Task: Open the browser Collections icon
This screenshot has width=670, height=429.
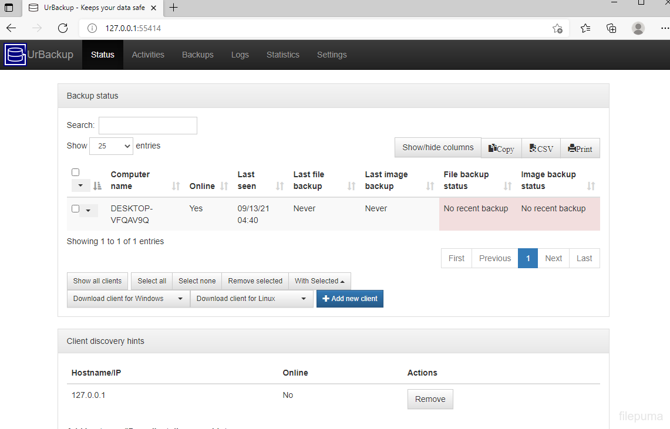Action: [611, 28]
